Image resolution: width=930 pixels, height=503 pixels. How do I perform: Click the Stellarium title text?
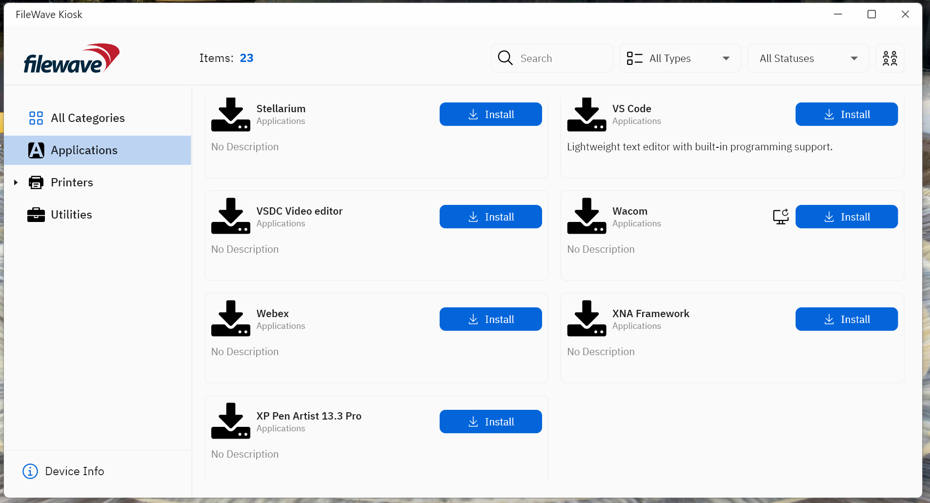281,109
